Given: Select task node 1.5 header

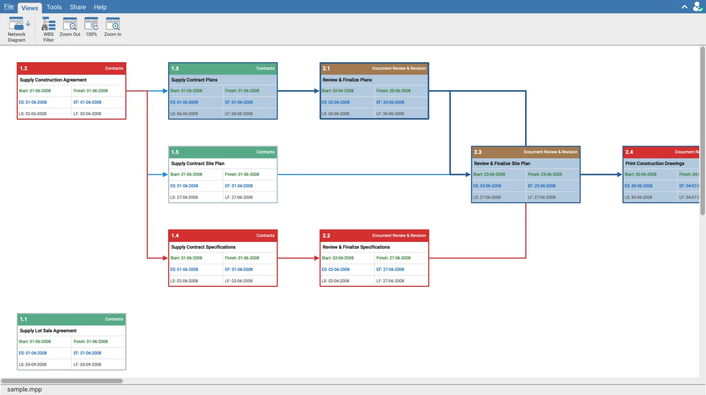Looking at the screenshot, I should (223, 152).
